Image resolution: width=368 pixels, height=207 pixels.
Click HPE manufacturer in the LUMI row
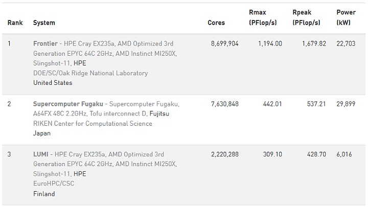pos(80,174)
